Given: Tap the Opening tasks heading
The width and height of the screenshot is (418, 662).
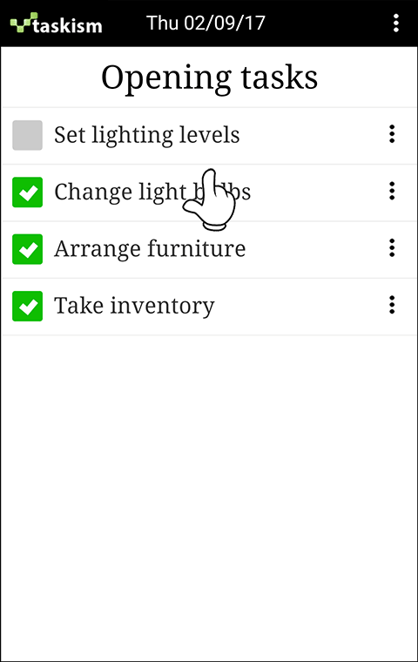Looking at the screenshot, I should (x=209, y=78).
